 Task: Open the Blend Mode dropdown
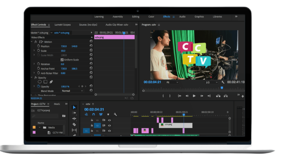(x=72, y=91)
